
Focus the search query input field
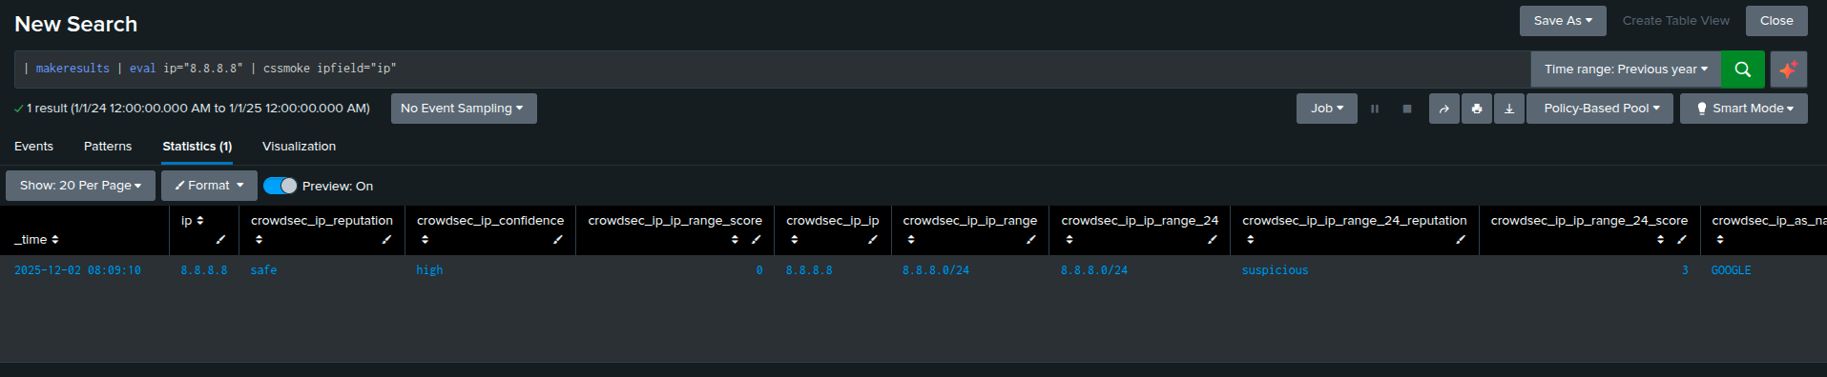773,69
